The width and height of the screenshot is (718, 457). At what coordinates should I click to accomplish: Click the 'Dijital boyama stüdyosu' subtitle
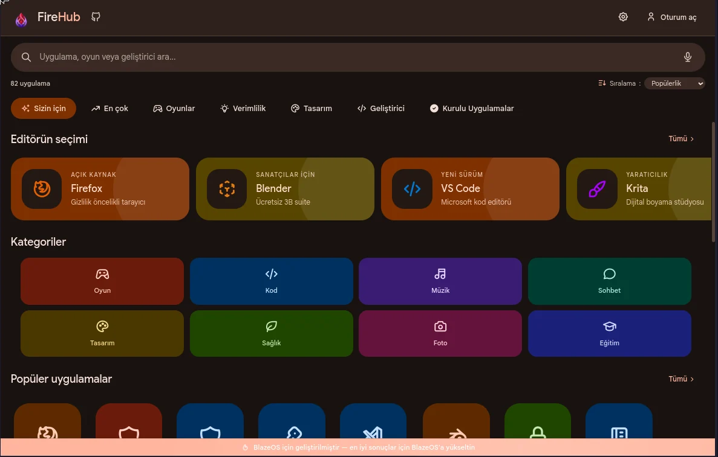665,202
